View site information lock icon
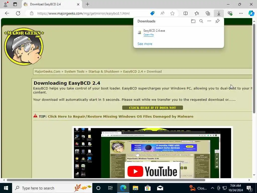Viewport: 257px width, 193px height. (x=31, y=13)
